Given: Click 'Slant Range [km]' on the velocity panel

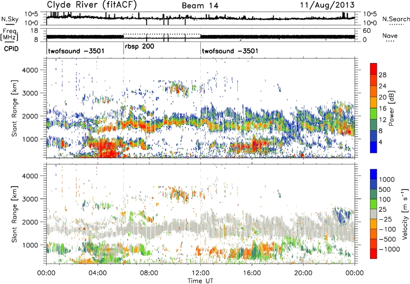Looking at the screenshot, I should (14, 214).
